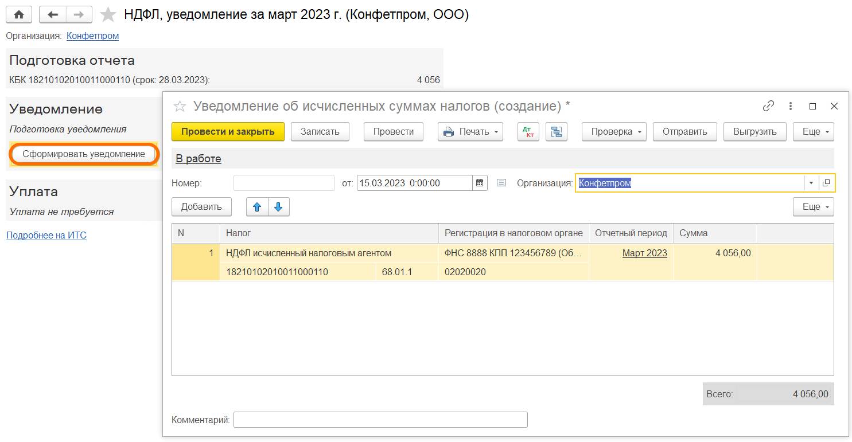Show Дт/Кт accounting entries
Image resolution: width=852 pixels, height=442 pixels.
pyautogui.click(x=528, y=132)
